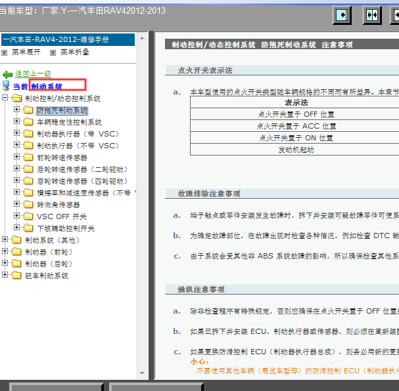
Task: Click the folder icon of 车辆稳定性控制系统
Action: pyautogui.click(x=28, y=122)
